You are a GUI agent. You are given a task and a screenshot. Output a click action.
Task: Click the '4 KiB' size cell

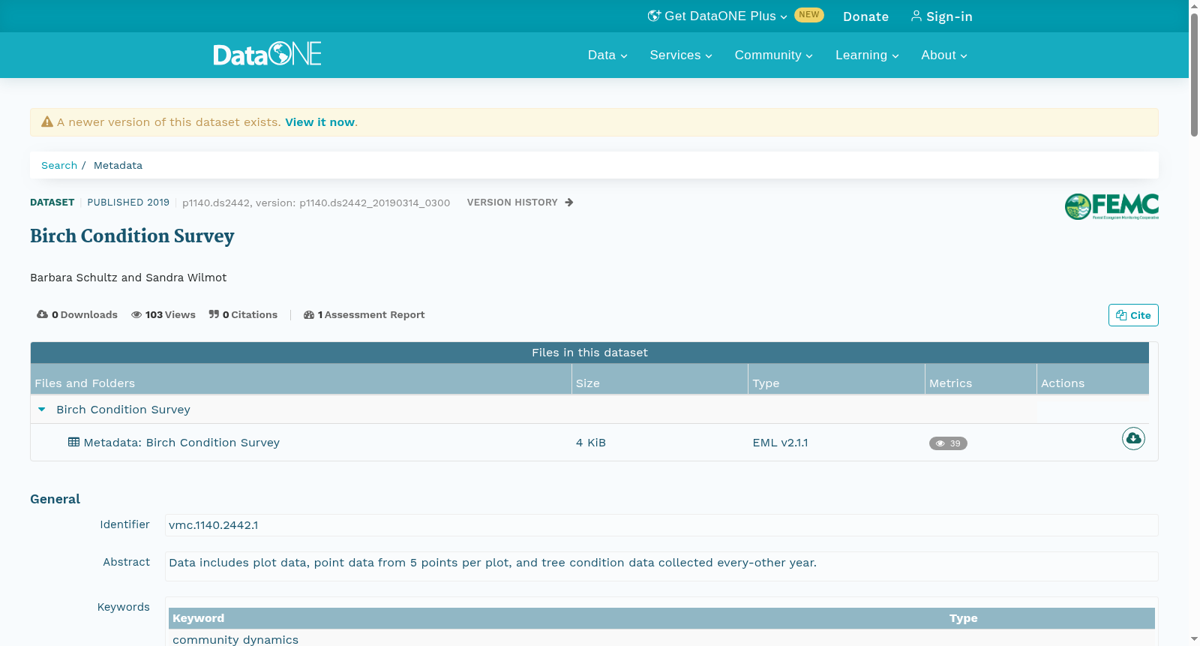click(x=591, y=443)
